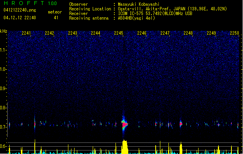Click the meteor count value 41

point(56,18)
